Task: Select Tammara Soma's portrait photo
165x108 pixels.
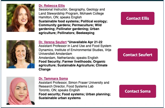Action: 21,91
